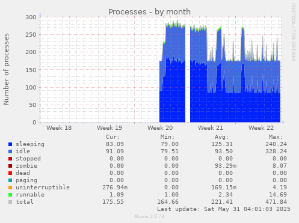Viewport: 299px width, 223px height.
Task: Click the 'zombie' legend label
Action: (26, 166)
